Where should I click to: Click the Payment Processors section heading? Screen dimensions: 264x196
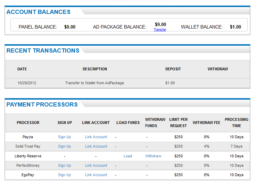tap(42, 104)
